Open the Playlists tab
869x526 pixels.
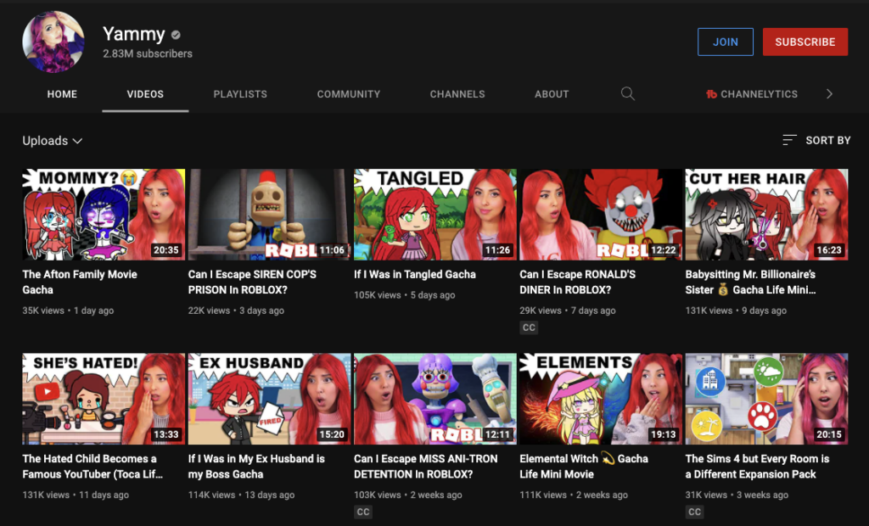(240, 94)
